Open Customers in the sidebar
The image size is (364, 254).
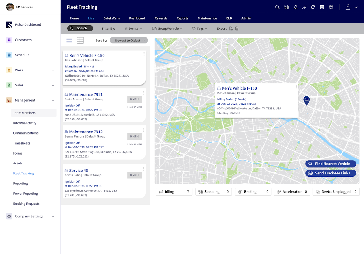(23, 40)
